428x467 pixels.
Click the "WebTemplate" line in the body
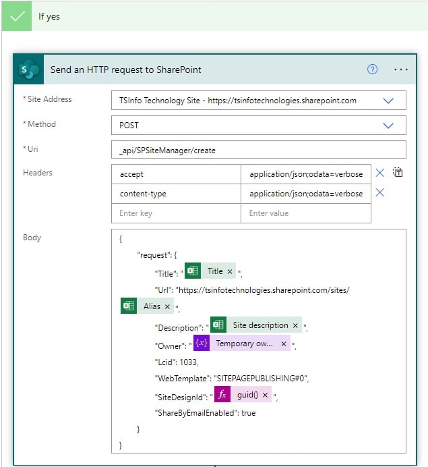tap(232, 378)
